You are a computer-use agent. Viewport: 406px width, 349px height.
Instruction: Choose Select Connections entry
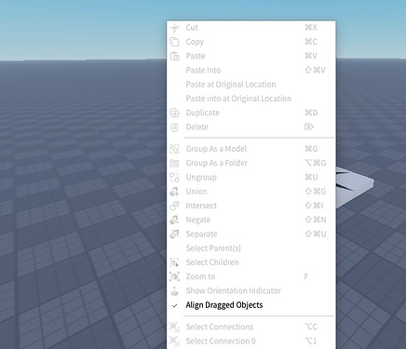click(251, 327)
